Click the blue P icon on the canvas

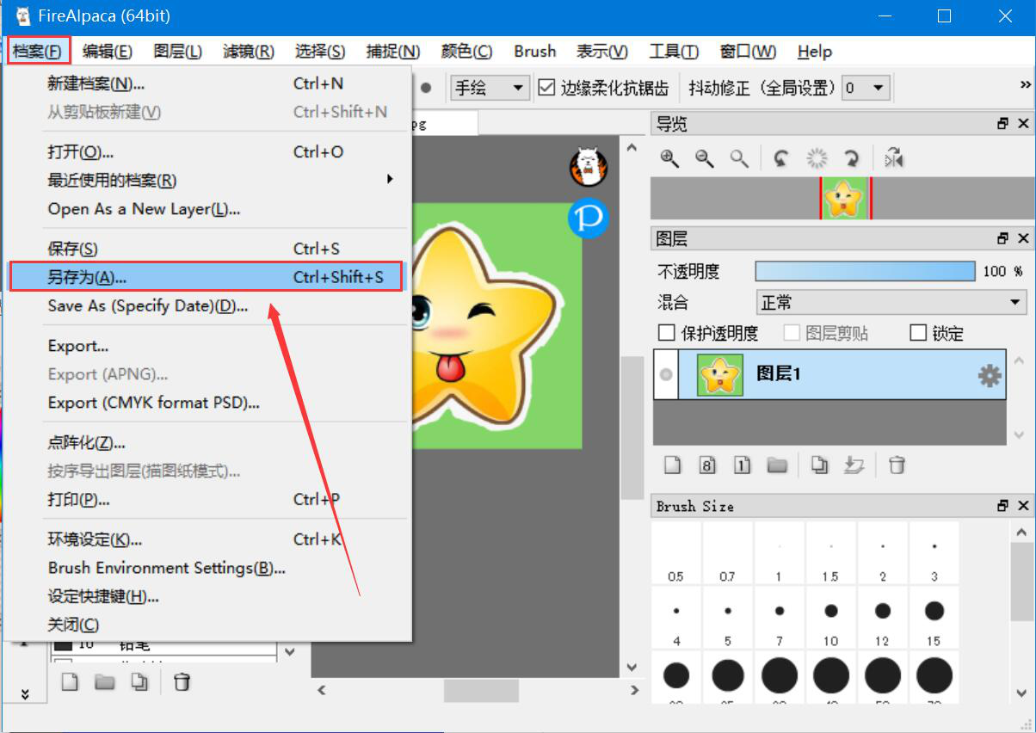589,219
